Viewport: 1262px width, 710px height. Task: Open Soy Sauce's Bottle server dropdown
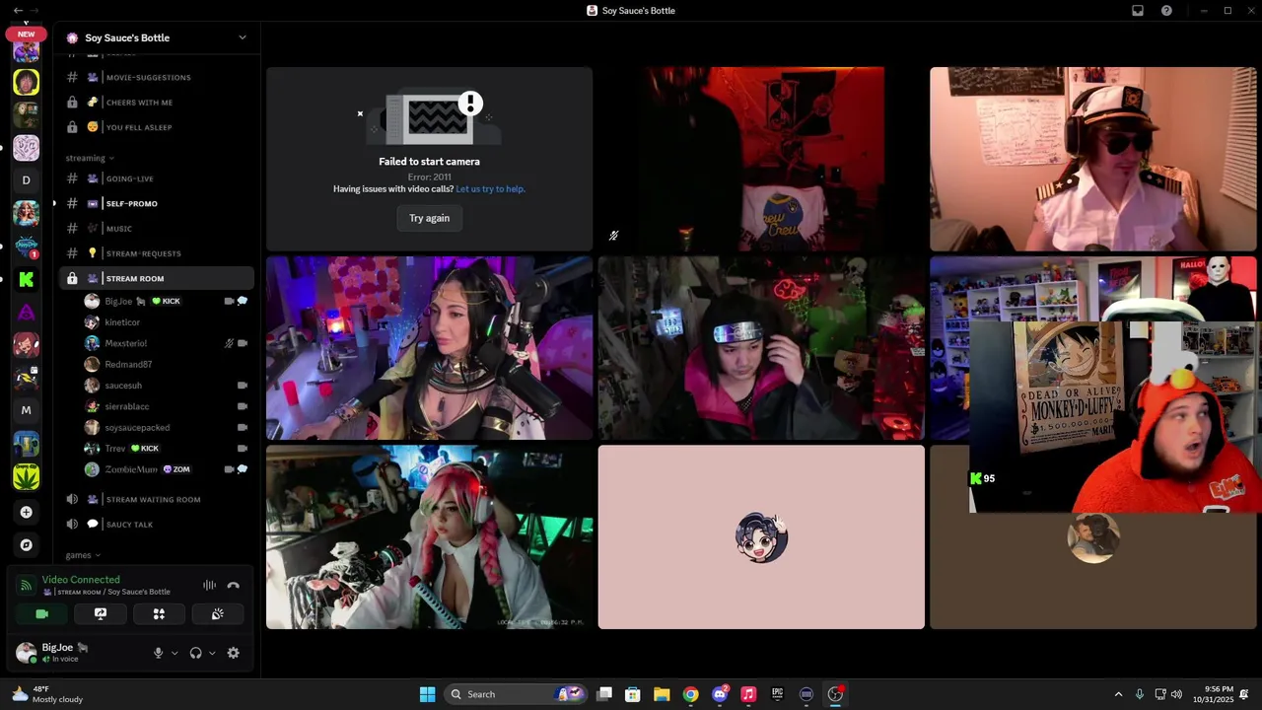tap(242, 37)
